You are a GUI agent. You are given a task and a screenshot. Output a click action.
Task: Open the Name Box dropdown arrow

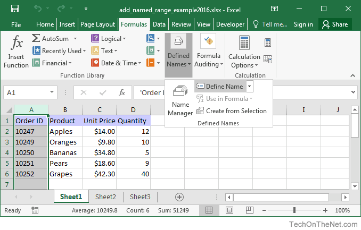(x=52, y=92)
